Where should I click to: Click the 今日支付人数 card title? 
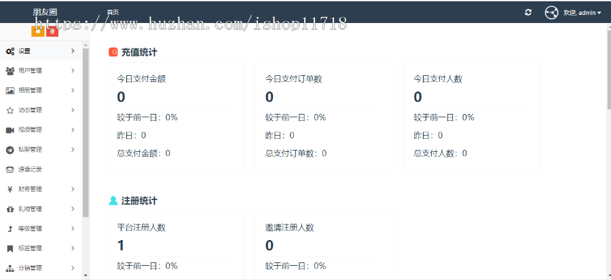pos(438,79)
